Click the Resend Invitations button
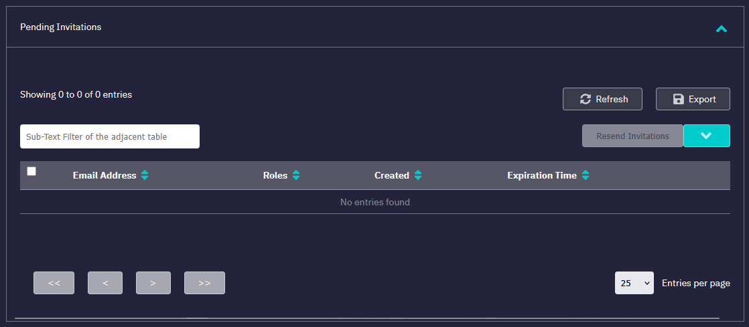The image size is (749, 327). click(x=632, y=136)
